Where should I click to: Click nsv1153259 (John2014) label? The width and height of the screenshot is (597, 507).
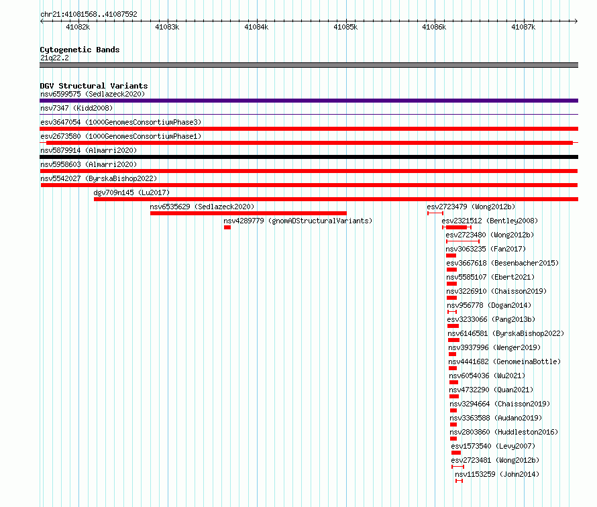(x=497, y=474)
